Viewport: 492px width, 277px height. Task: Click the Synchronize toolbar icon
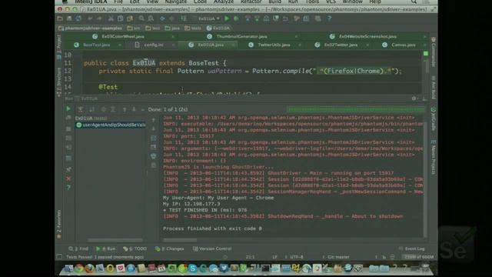(78, 18)
